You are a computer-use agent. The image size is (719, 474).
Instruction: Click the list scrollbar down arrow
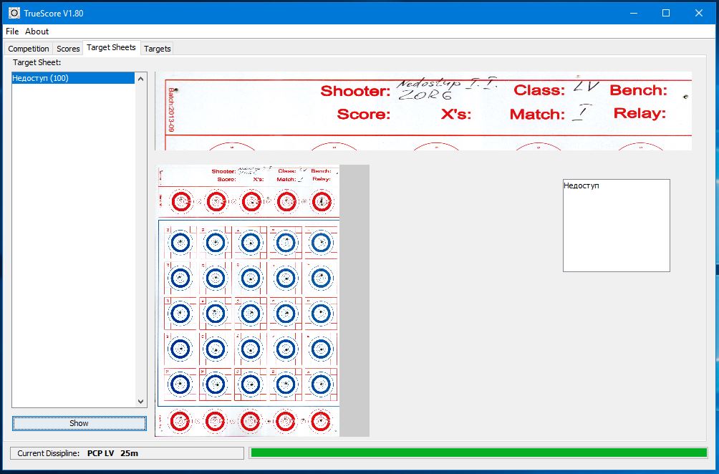[x=141, y=402]
